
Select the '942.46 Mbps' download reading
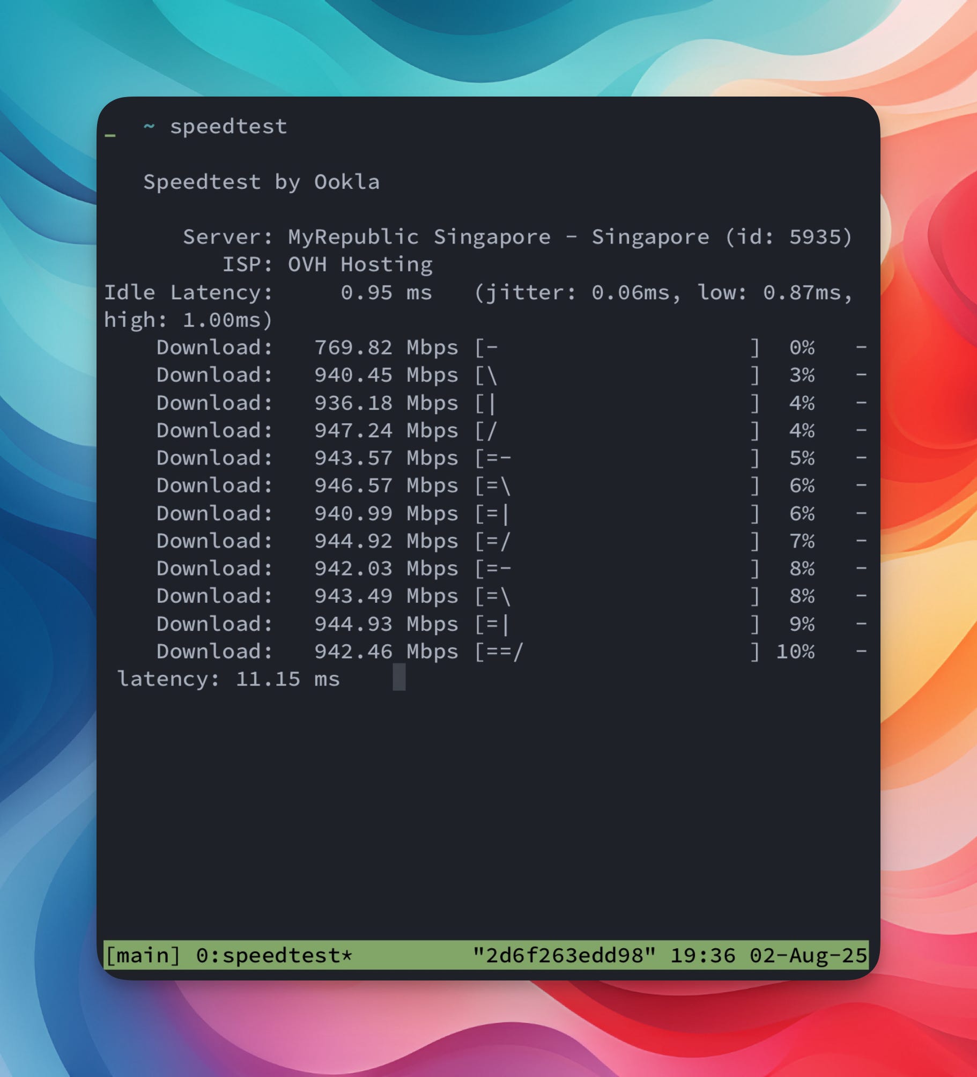click(386, 652)
